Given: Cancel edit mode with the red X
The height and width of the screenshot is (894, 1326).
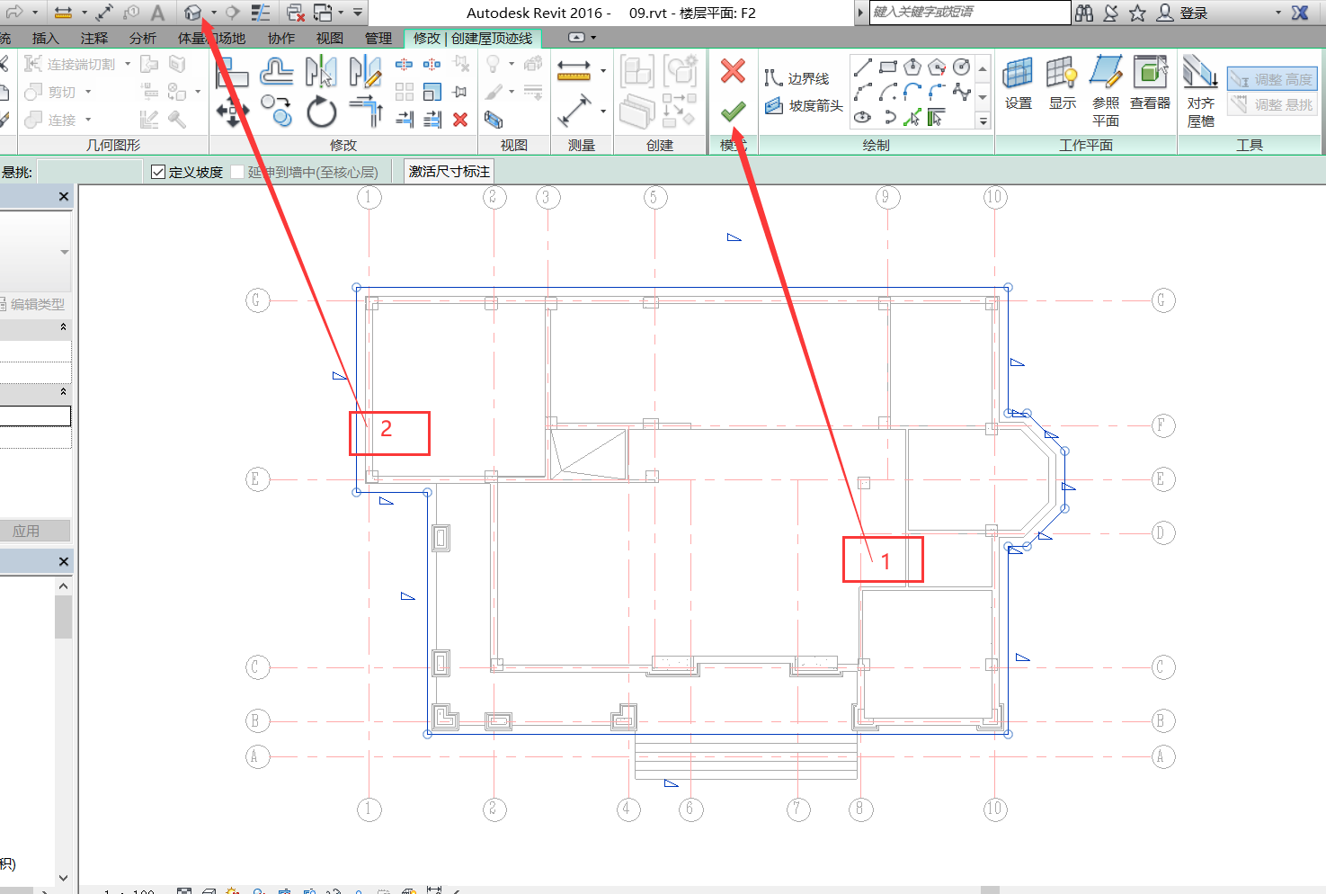Looking at the screenshot, I should click(x=734, y=71).
